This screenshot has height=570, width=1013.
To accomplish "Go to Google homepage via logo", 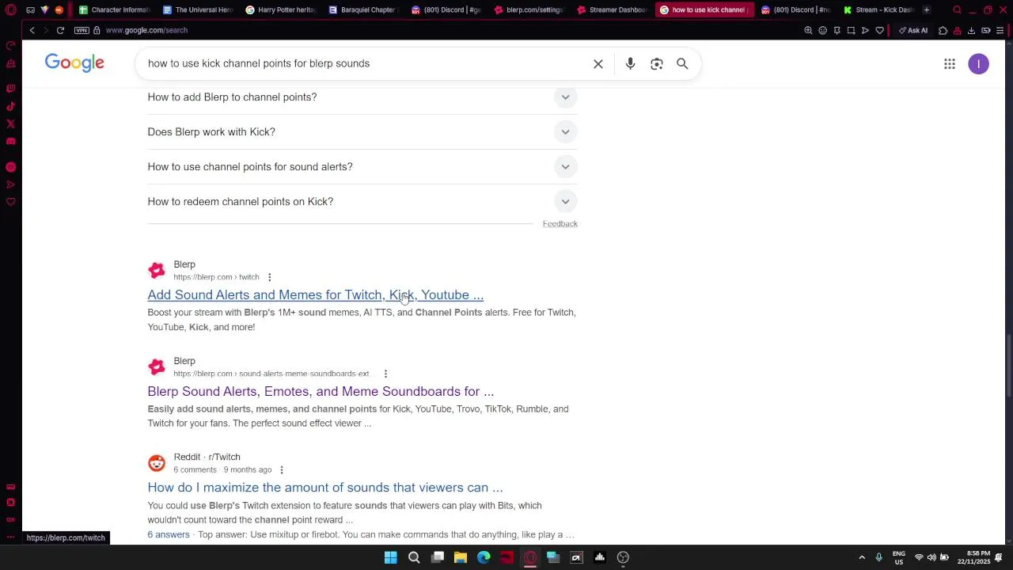I will (x=74, y=63).
